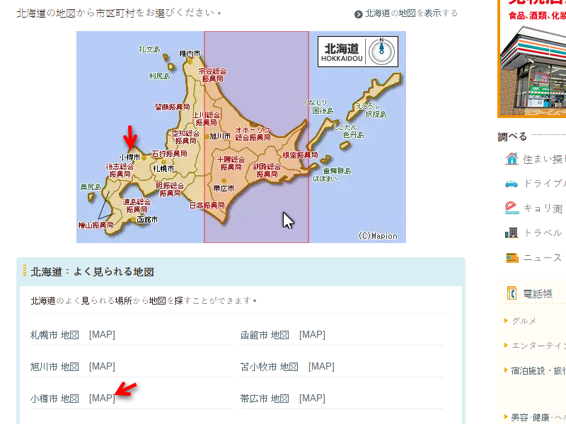Select 上川総合振興局 on the map
The image size is (566, 424).
(x=206, y=119)
